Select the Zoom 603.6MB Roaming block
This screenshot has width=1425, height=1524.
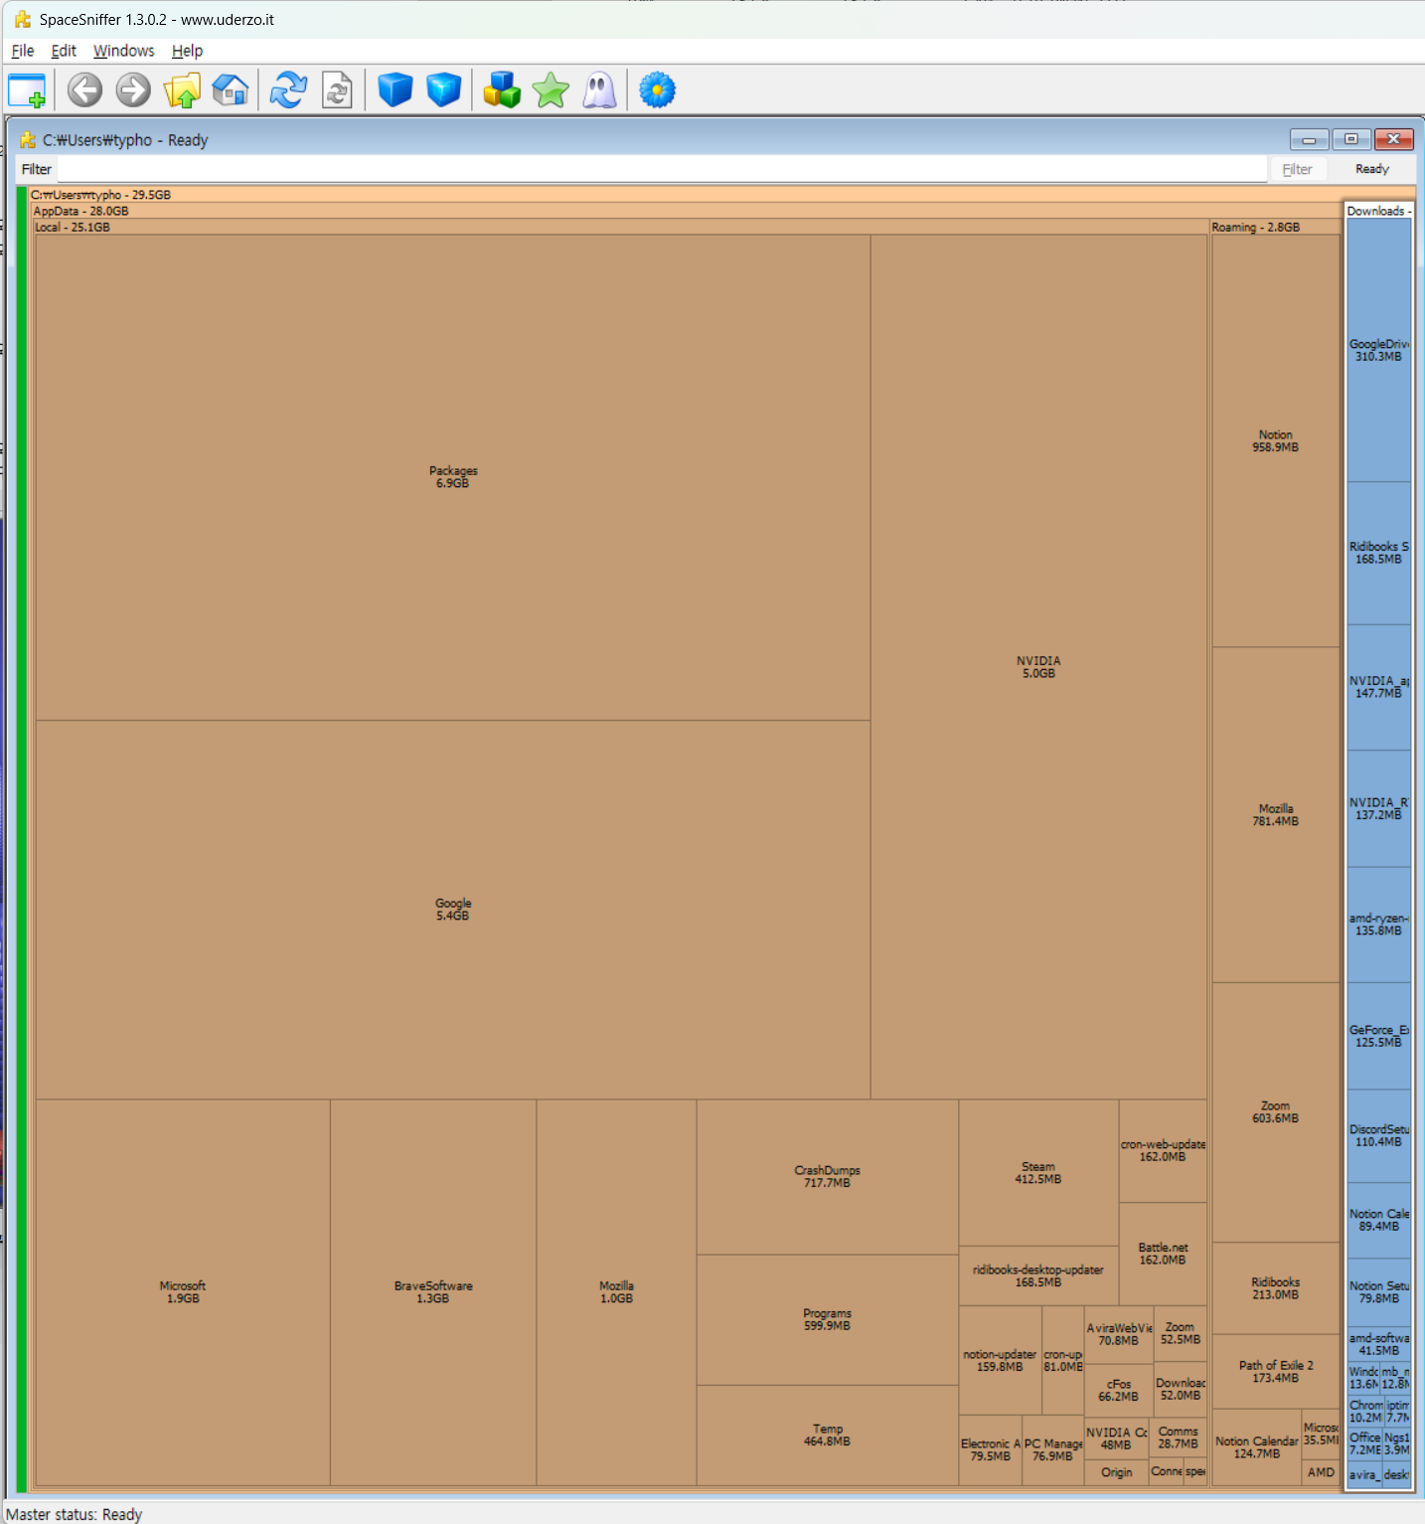click(1276, 1112)
